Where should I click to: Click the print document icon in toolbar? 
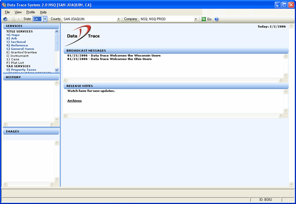tap(14, 19)
